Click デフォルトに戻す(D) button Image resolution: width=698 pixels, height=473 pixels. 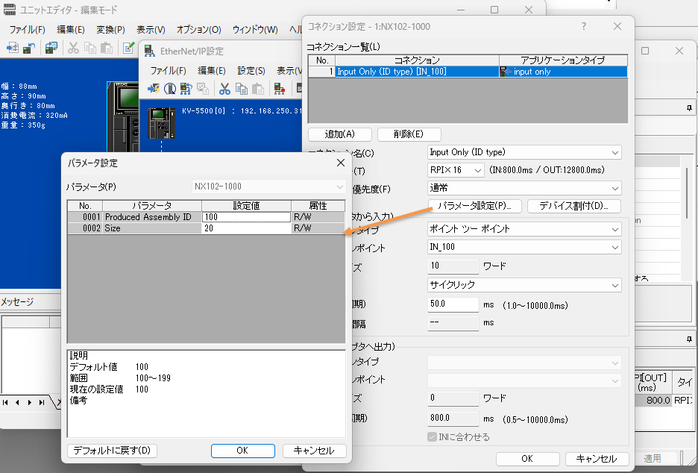(x=112, y=451)
